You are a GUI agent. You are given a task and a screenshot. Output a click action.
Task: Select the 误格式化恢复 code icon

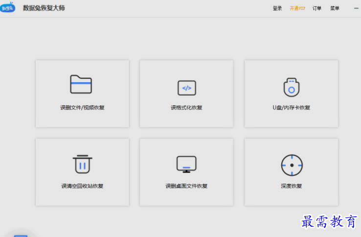(x=187, y=88)
